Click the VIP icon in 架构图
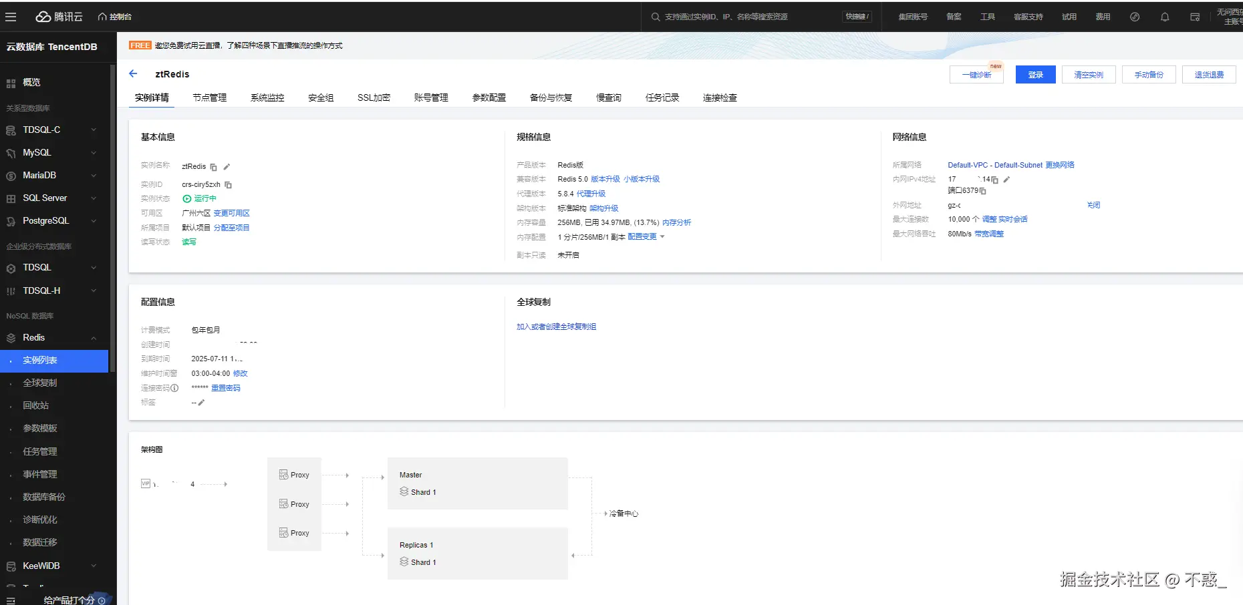The height and width of the screenshot is (605, 1243). [146, 483]
